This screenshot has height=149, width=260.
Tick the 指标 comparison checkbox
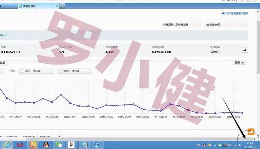coord(22,71)
